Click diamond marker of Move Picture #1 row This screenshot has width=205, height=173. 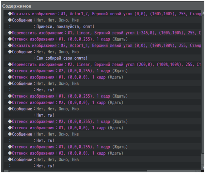10,33
